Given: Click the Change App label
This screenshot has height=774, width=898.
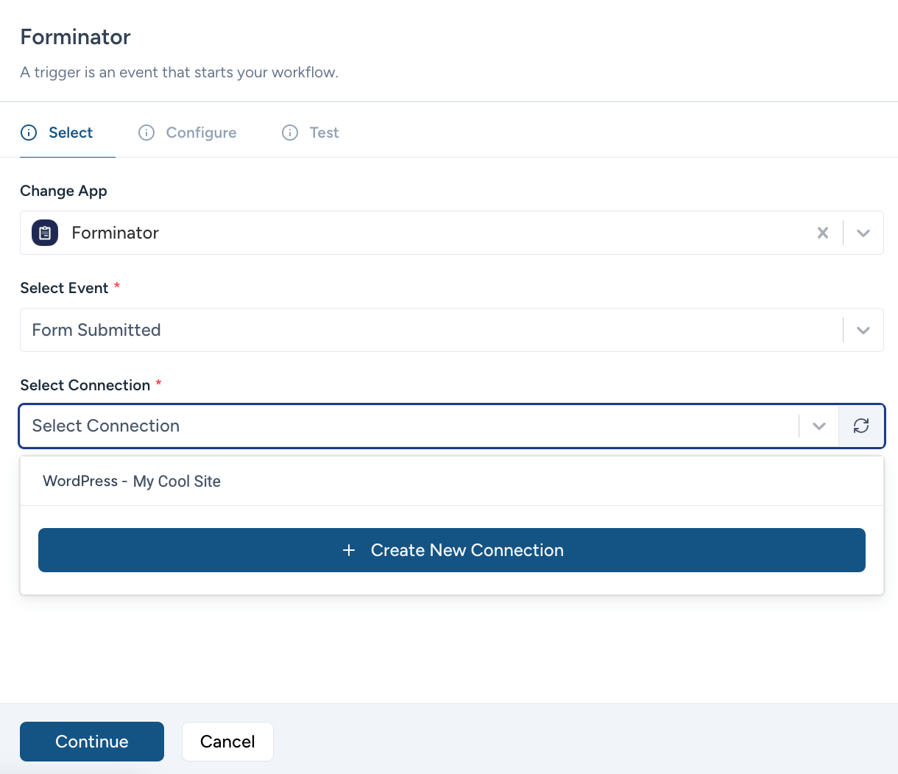Looking at the screenshot, I should pyautogui.click(x=63, y=191).
